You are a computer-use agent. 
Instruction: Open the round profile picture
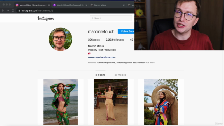click(61, 39)
